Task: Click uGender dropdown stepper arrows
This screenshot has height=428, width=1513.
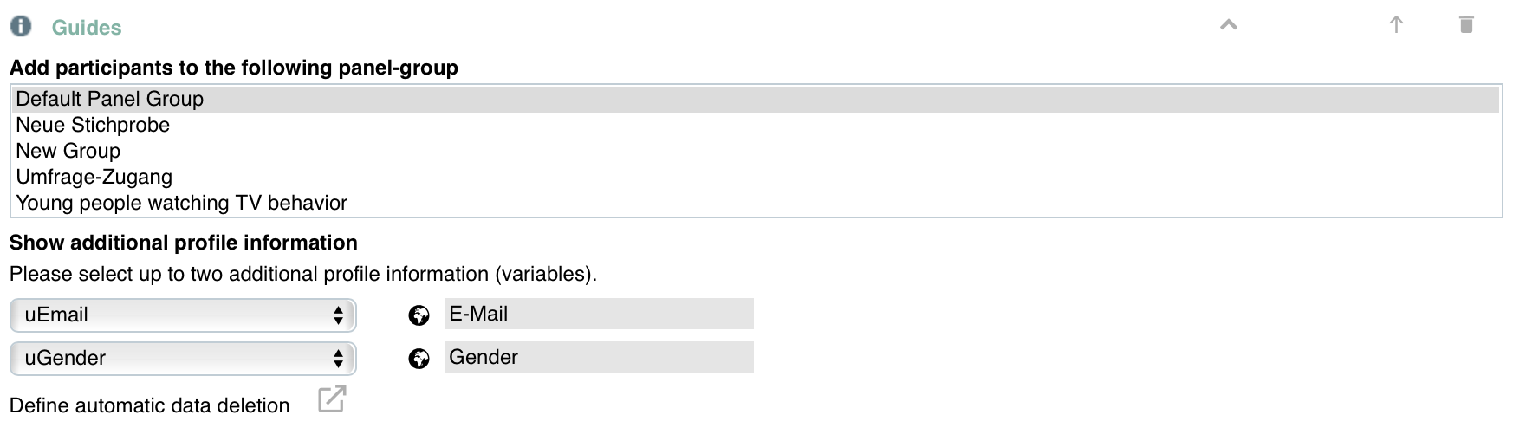Action: (x=338, y=359)
